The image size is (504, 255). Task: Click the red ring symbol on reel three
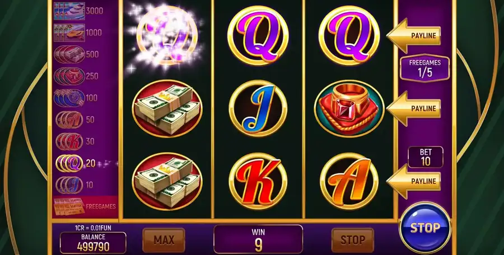click(x=349, y=108)
